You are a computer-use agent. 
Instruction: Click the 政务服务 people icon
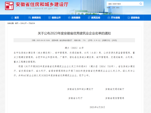click(x=69, y=18)
